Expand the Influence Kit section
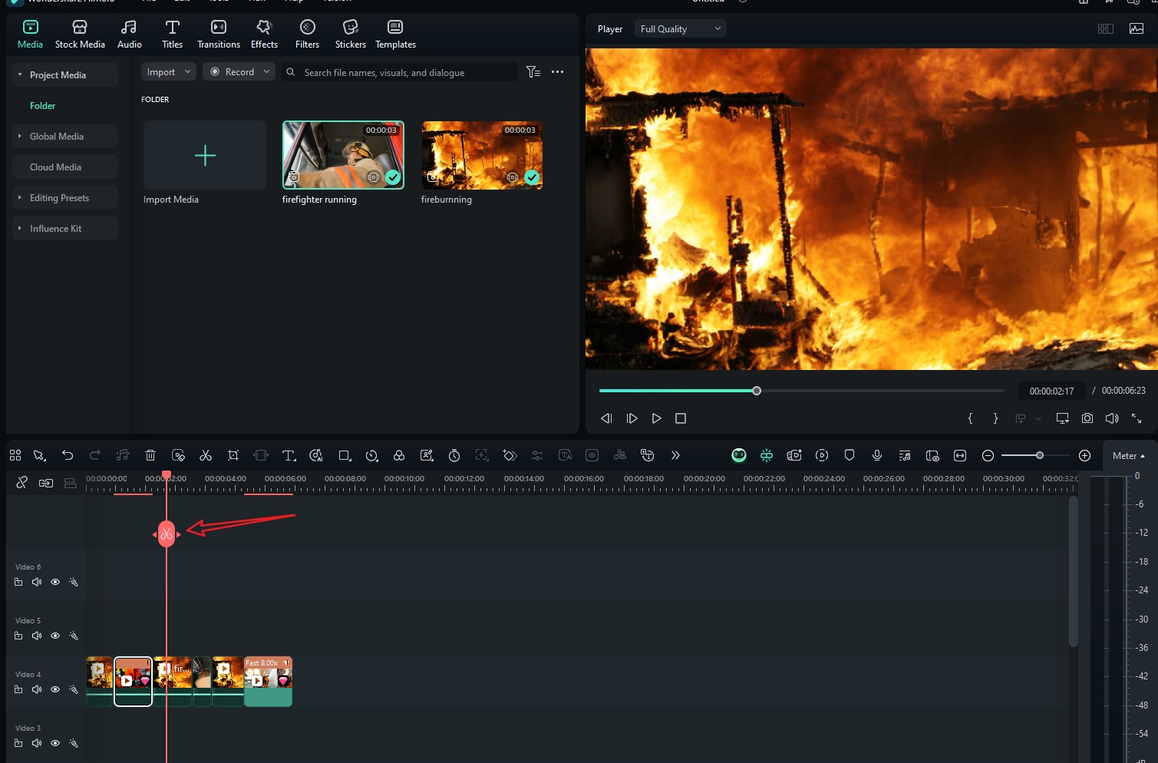This screenshot has height=763, width=1158. pyautogui.click(x=20, y=229)
